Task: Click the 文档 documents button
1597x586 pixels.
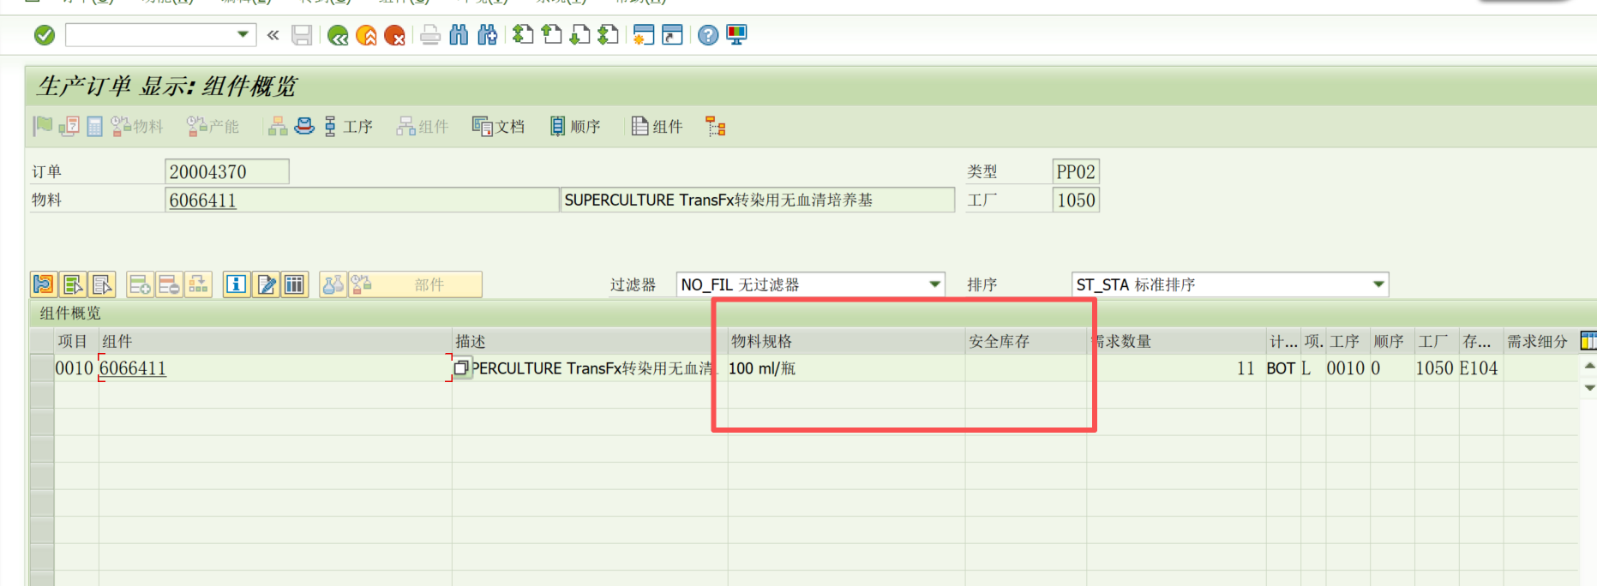Action: (498, 127)
